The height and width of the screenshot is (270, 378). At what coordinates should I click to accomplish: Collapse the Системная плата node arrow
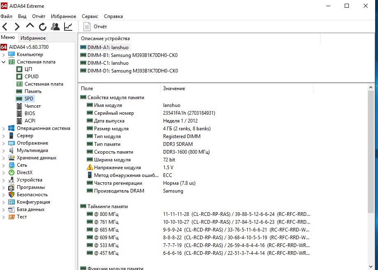point(3,62)
